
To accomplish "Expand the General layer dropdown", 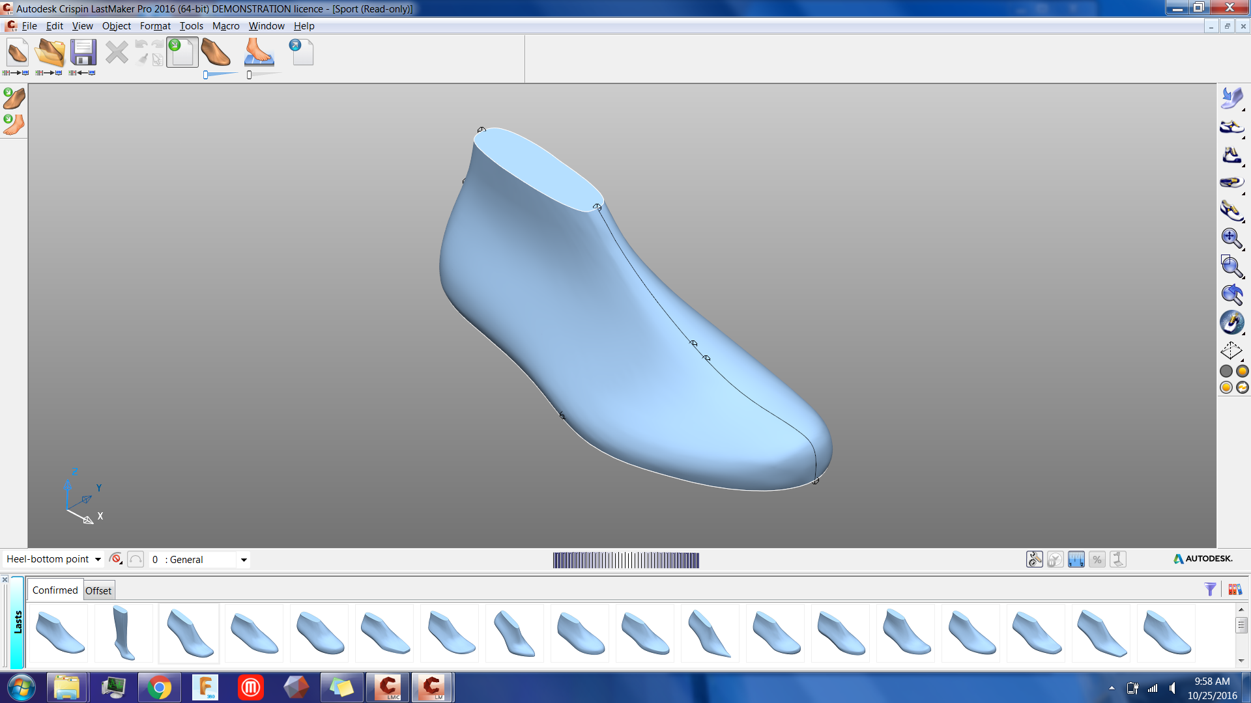I will pos(244,560).
